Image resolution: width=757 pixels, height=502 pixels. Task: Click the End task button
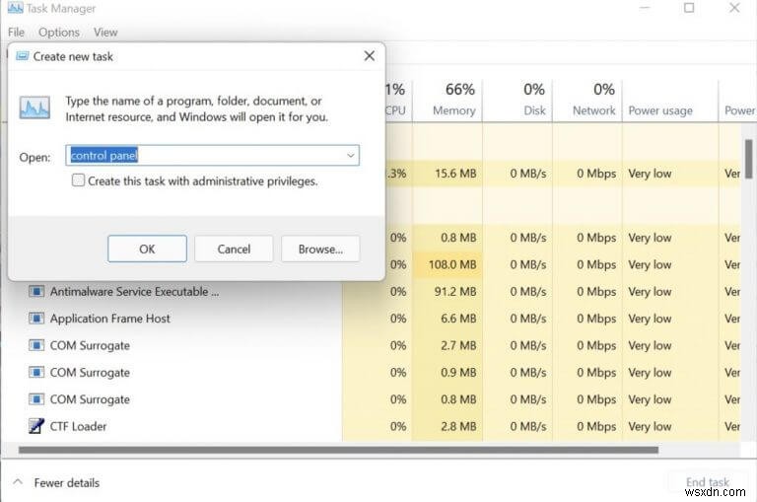click(x=708, y=481)
